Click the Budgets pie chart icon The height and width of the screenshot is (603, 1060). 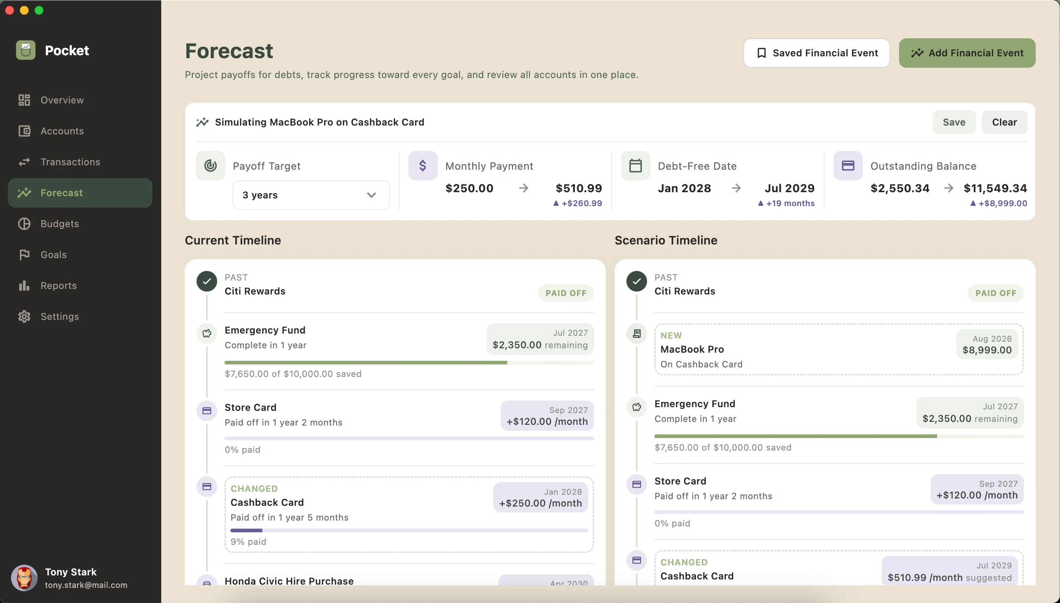24,224
